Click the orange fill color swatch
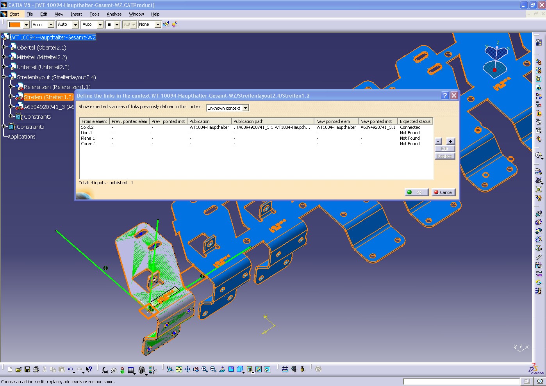 pos(15,25)
